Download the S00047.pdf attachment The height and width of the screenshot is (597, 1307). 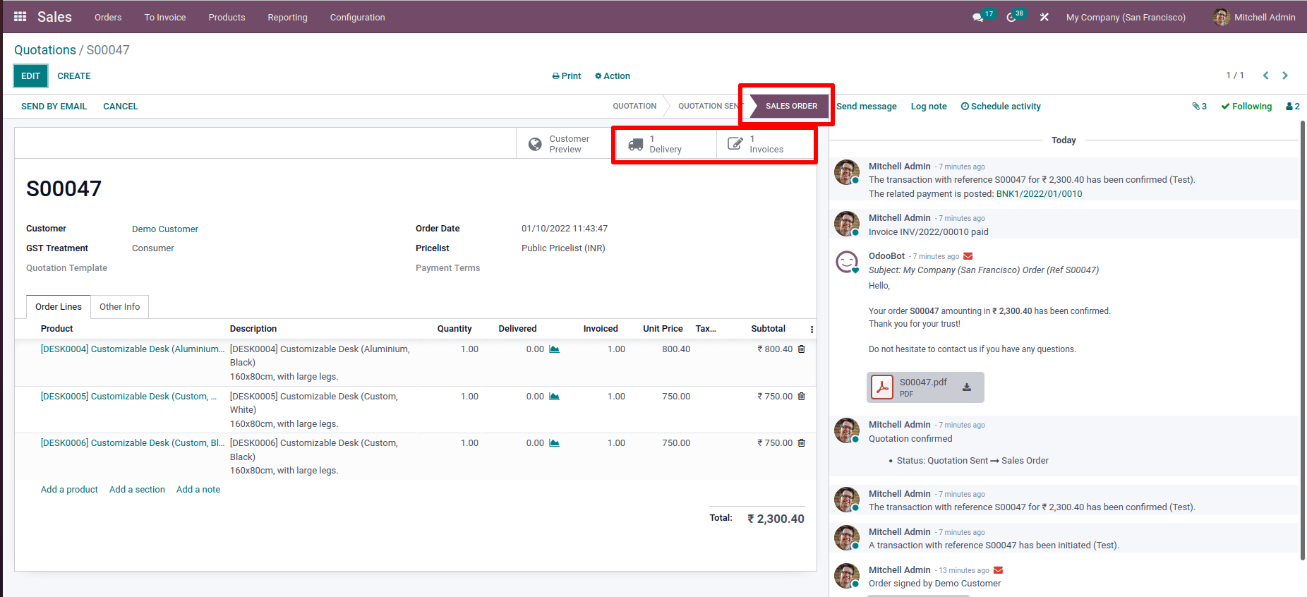coord(967,387)
